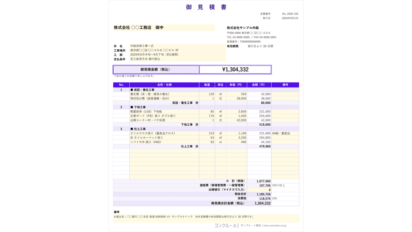Image resolution: width=412 pixels, height=232 pixels.
Task: Click the No. column header
Action: 121,85
